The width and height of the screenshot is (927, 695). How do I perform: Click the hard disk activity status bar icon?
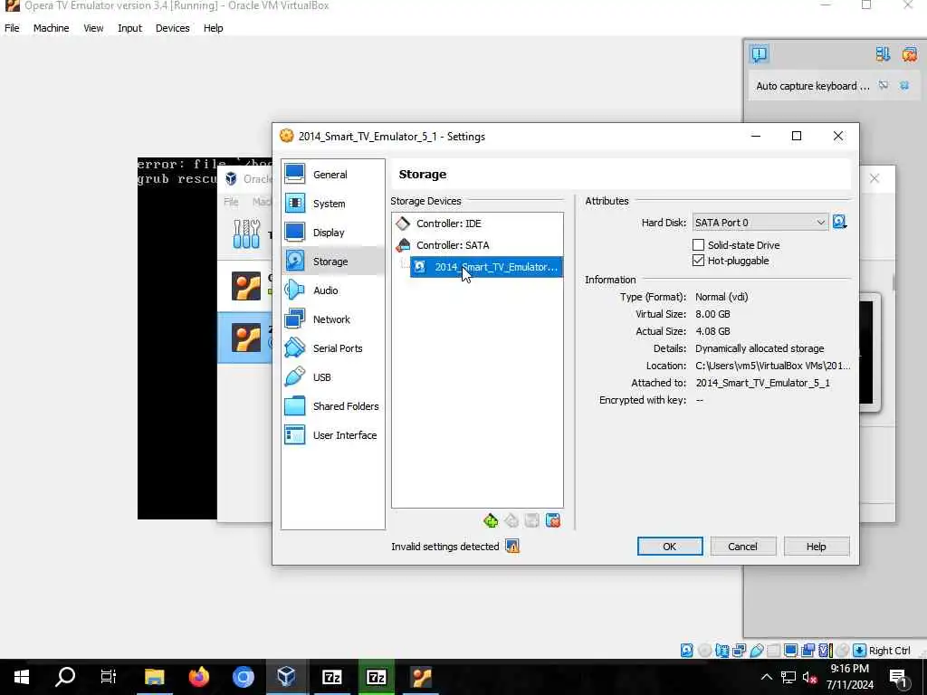click(x=687, y=651)
